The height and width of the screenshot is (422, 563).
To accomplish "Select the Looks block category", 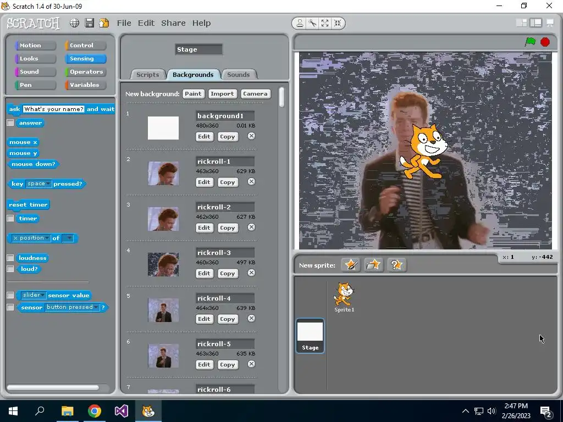I will coord(35,58).
